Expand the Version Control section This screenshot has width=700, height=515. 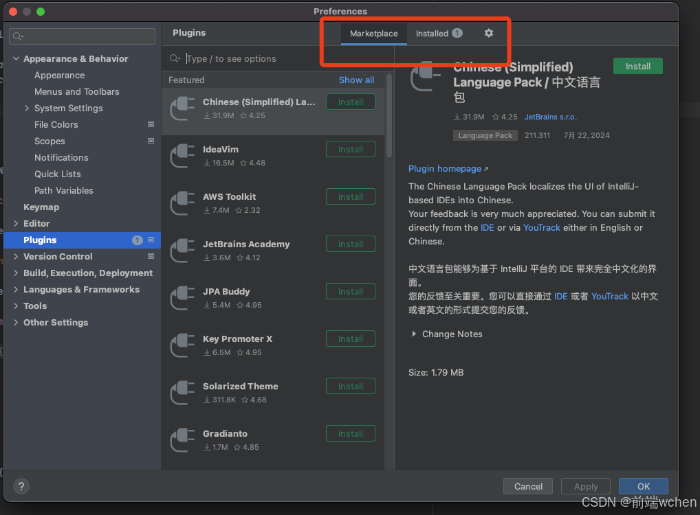(x=16, y=256)
